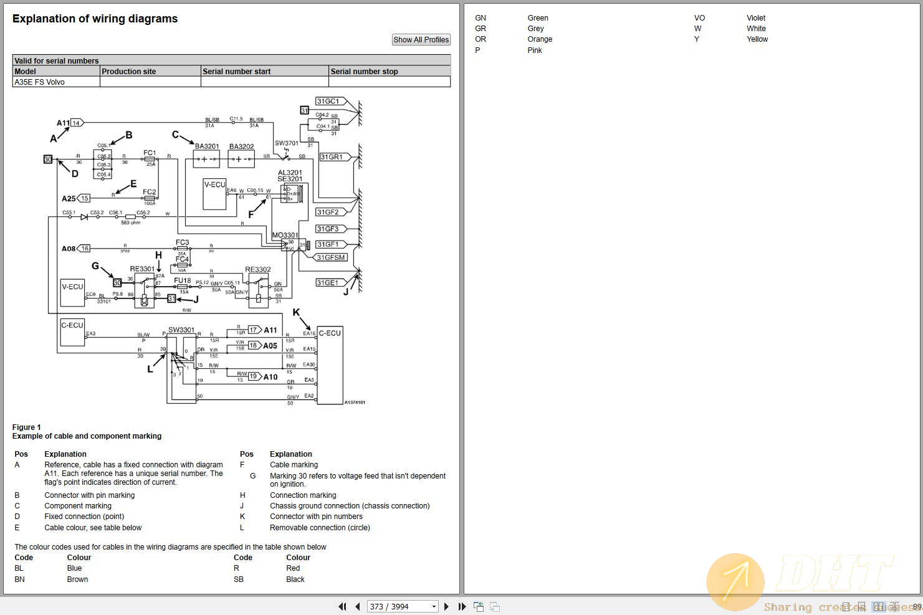Click 'Cable colour, see table below' text
Image resolution: width=923 pixels, height=615 pixels.
click(93, 528)
